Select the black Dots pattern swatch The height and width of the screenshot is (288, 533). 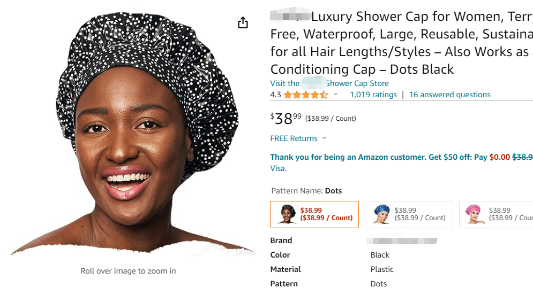click(314, 214)
